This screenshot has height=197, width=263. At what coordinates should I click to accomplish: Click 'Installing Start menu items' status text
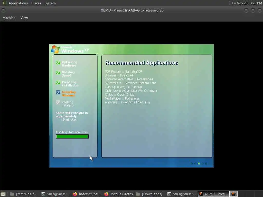point(72,132)
